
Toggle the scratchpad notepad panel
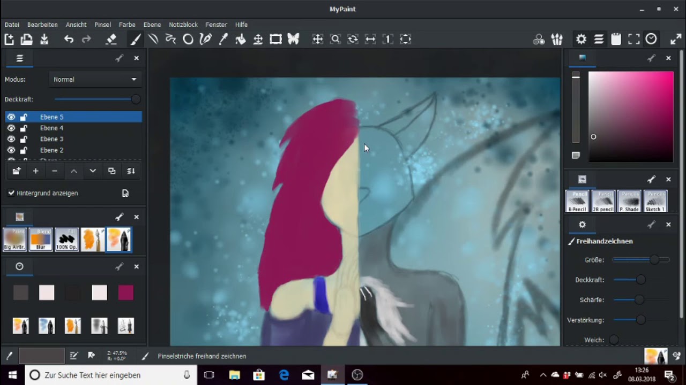(616, 39)
